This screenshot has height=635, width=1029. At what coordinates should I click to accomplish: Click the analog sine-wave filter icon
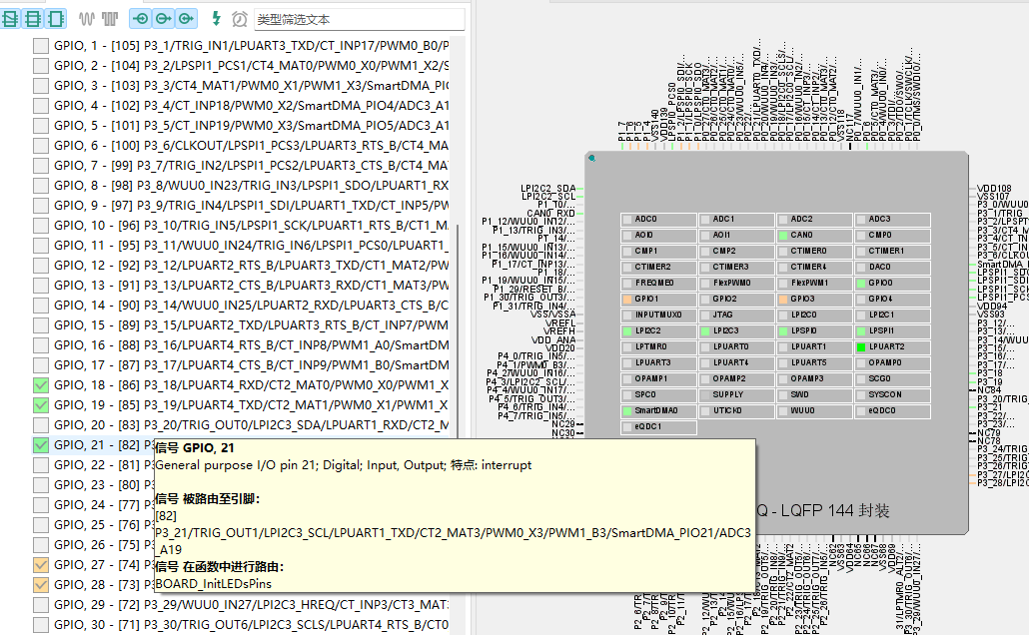coord(86,18)
